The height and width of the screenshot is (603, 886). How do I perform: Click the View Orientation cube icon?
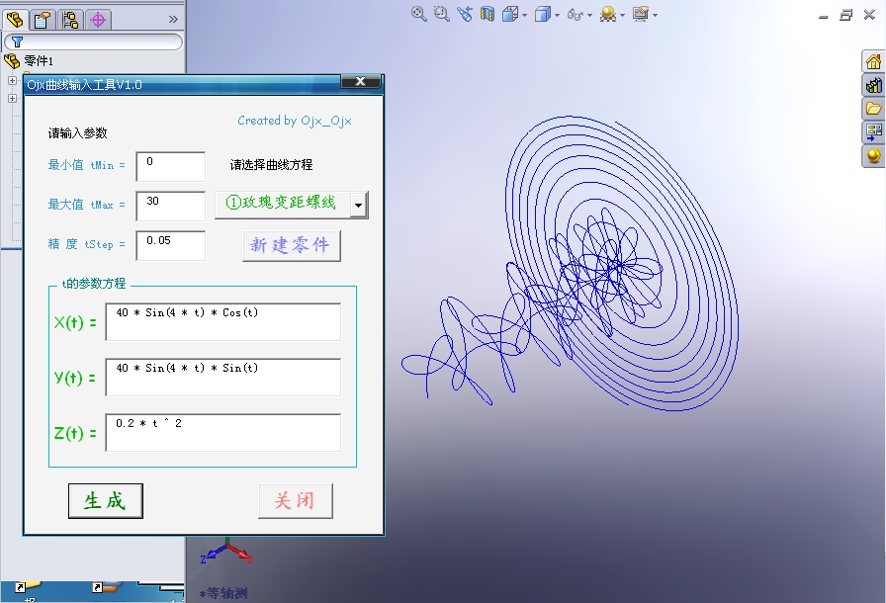coord(509,14)
